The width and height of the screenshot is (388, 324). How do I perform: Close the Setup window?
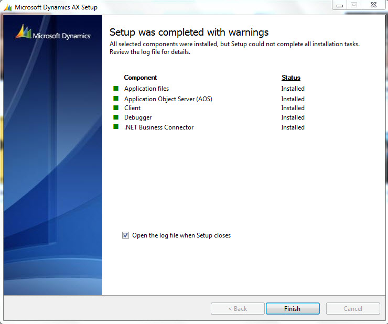tap(373, 5)
